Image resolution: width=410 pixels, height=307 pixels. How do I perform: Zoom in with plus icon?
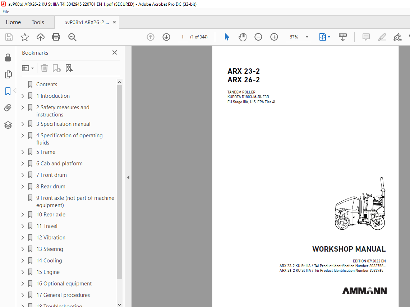coord(274,37)
